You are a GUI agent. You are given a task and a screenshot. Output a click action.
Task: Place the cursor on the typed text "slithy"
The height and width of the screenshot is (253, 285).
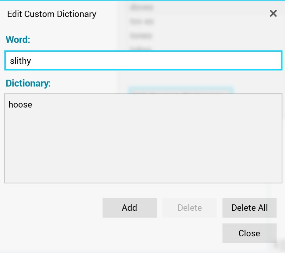coord(20,61)
